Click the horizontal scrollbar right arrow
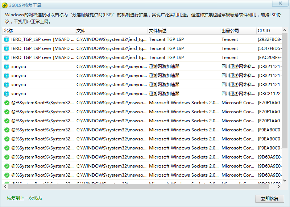 click(x=278, y=186)
